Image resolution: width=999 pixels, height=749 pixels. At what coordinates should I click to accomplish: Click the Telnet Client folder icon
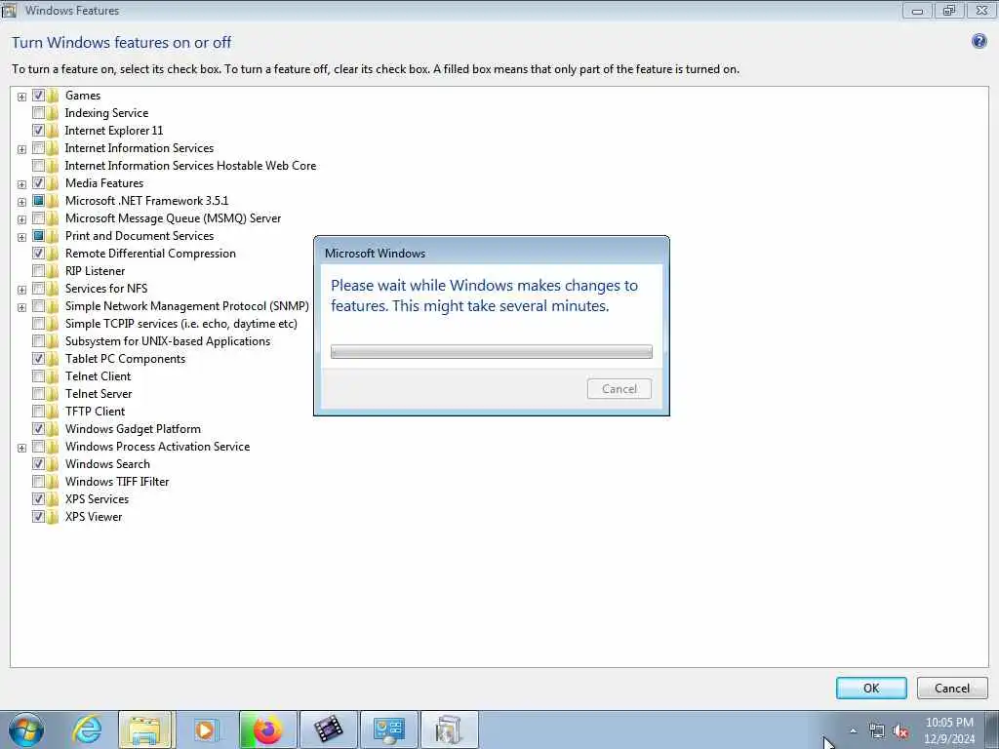(53, 376)
